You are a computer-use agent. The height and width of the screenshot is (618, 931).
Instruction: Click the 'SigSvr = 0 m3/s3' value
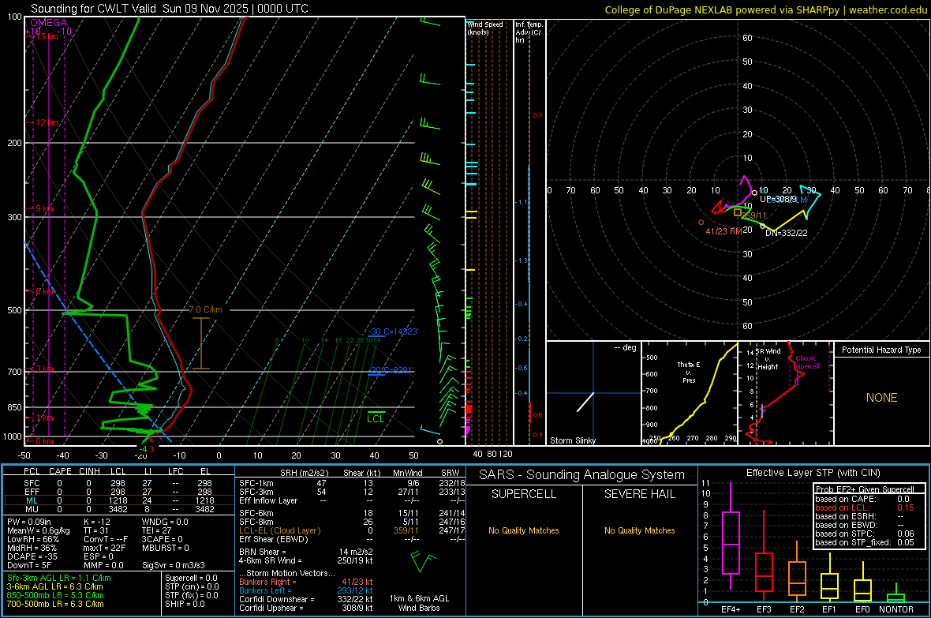point(174,565)
